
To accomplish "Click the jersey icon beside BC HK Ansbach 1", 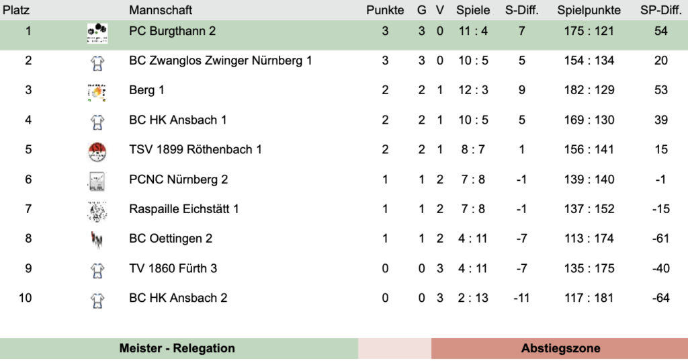I will pyautogui.click(x=97, y=122).
